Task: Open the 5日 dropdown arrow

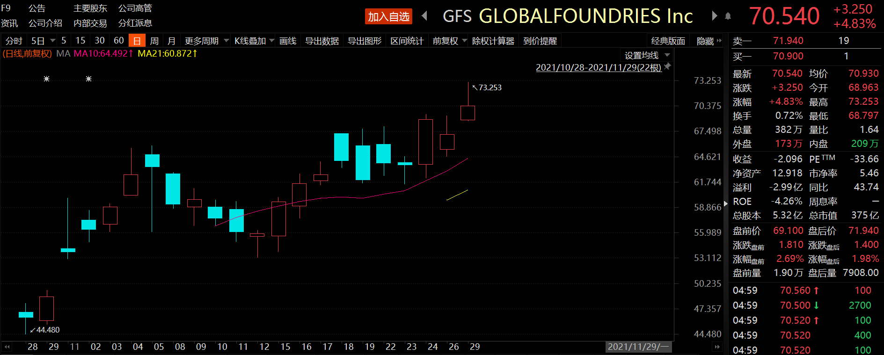Action: [53, 41]
